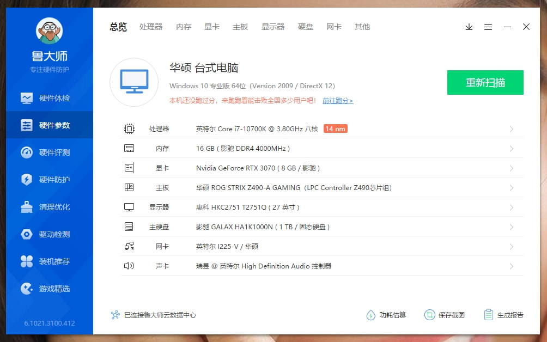
Task: Launch 清理优化 tool
Action: point(49,207)
